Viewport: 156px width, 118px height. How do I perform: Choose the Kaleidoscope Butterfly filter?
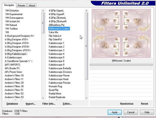pyautogui.click(x=60, y=68)
